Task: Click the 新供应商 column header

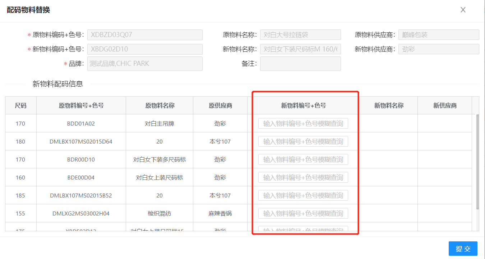Action: (x=445, y=106)
